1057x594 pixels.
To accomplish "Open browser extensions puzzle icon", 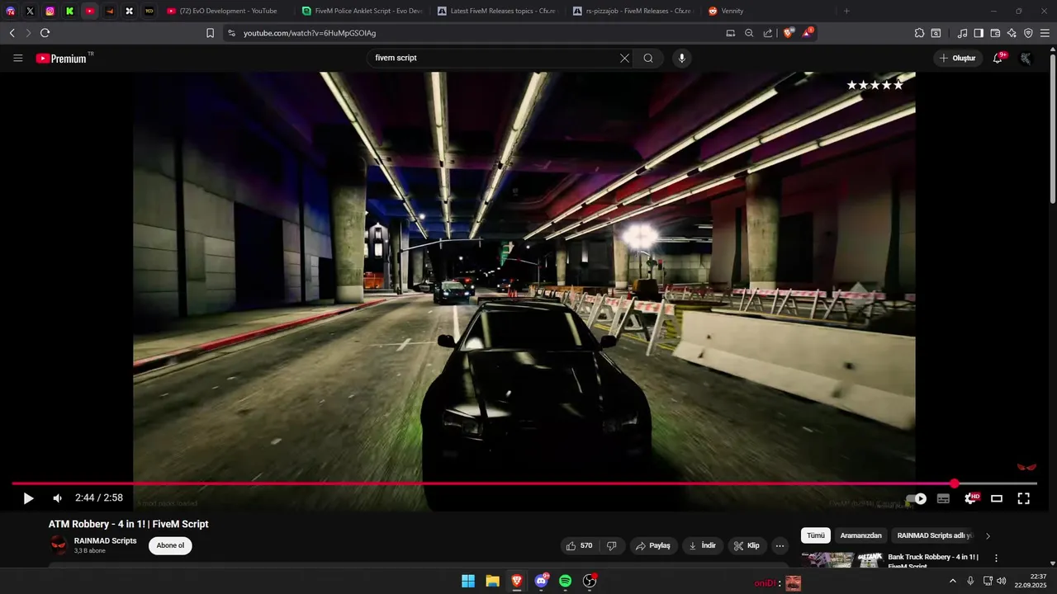I will point(919,33).
